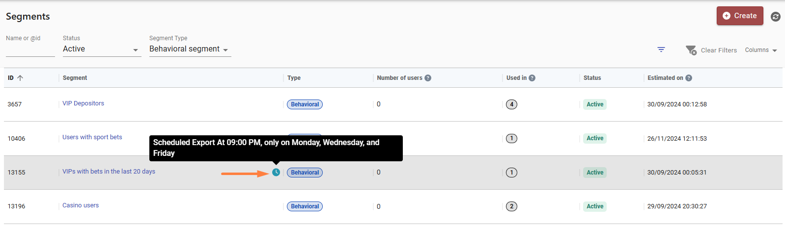Click the Clear Filters funnel icon
785x226 pixels.
(x=691, y=50)
